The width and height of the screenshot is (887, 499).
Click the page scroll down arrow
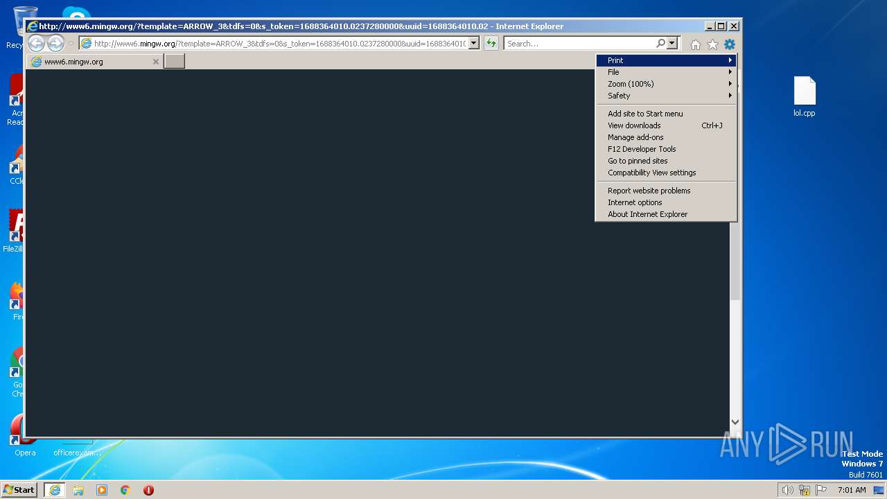tap(735, 422)
